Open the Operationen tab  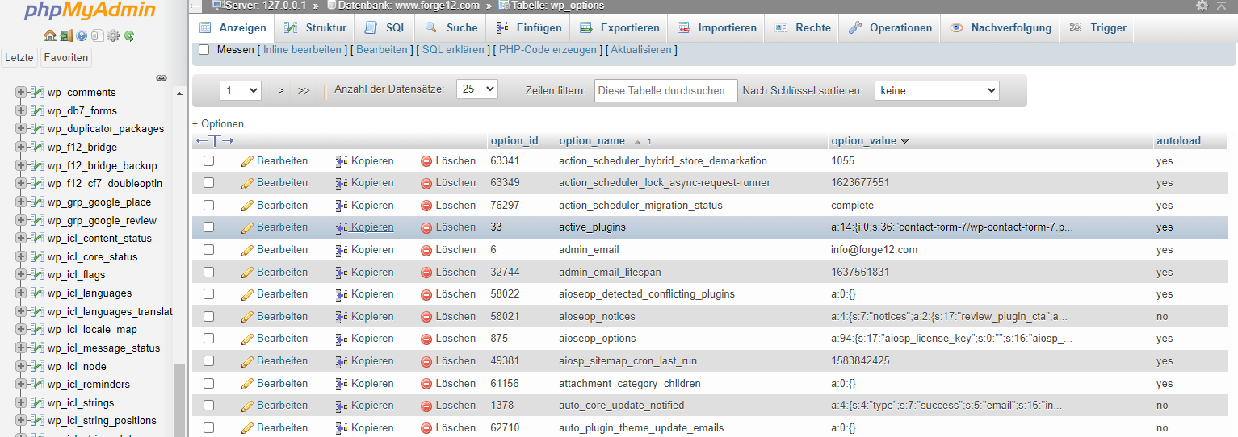pyautogui.click(x=890, y=28)
